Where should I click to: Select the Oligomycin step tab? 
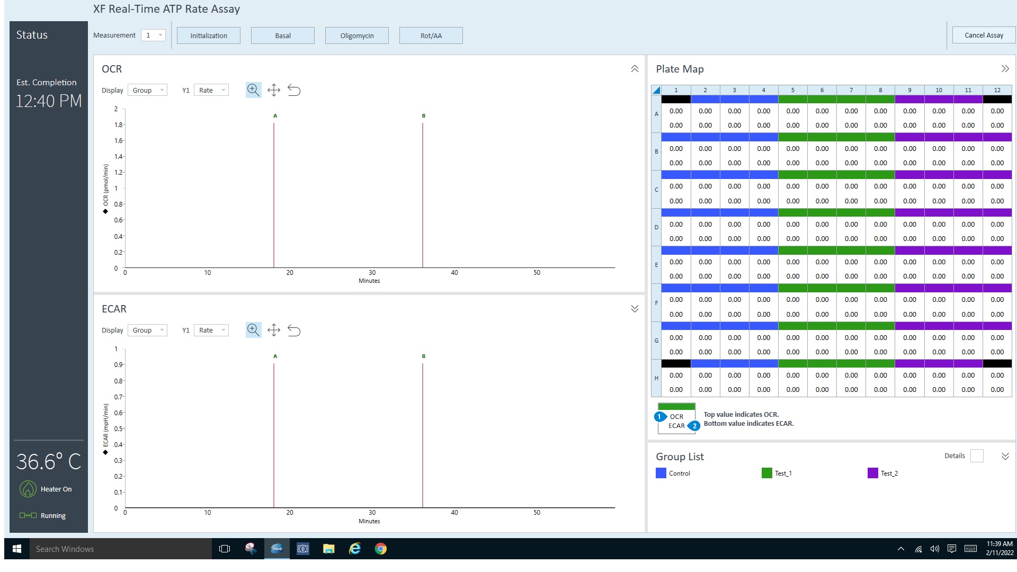356,35
